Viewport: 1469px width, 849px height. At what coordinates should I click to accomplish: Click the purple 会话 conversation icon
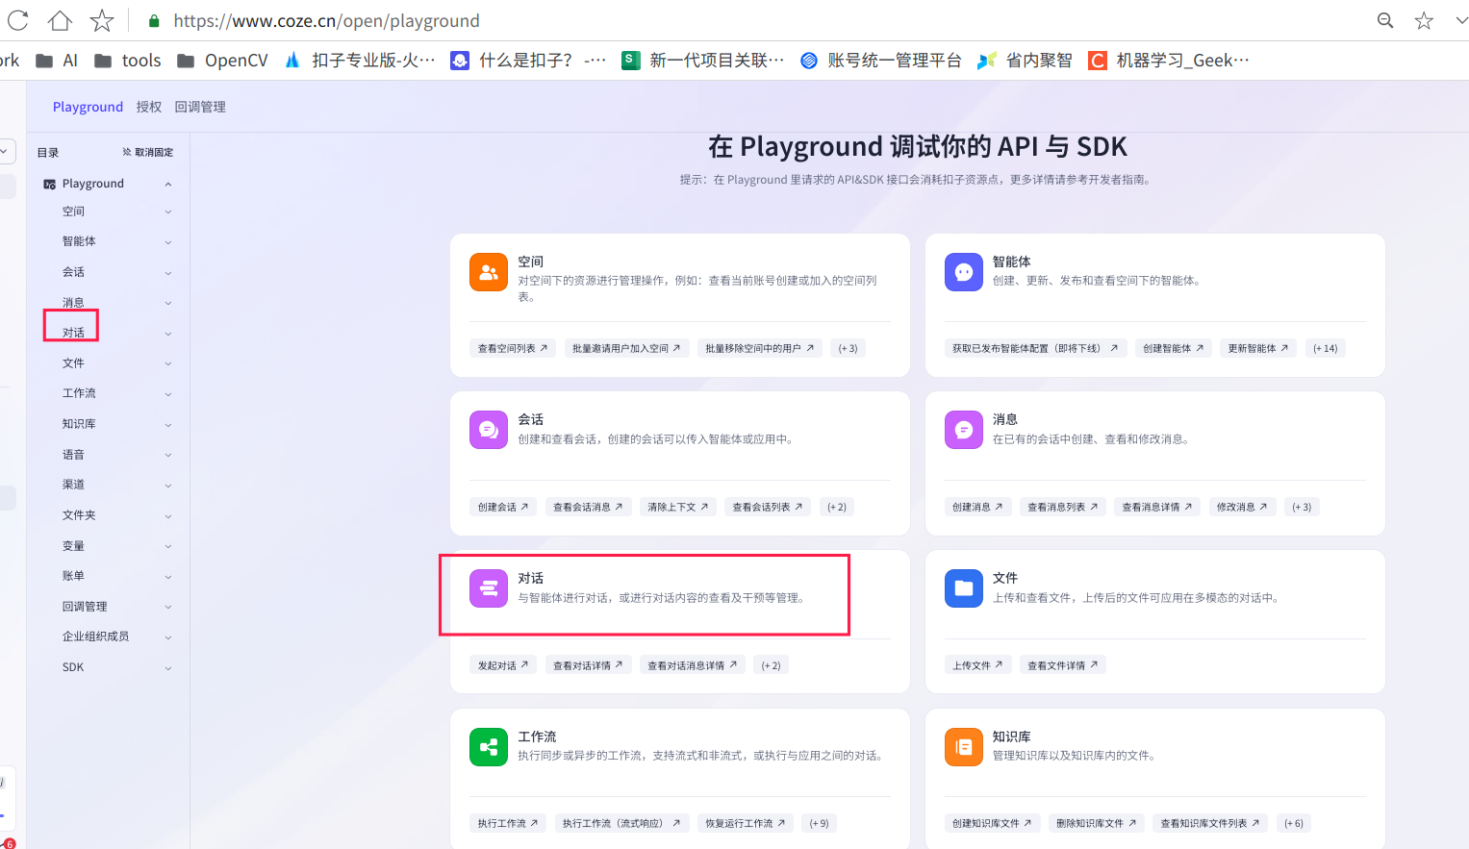[x=489, y=430]
